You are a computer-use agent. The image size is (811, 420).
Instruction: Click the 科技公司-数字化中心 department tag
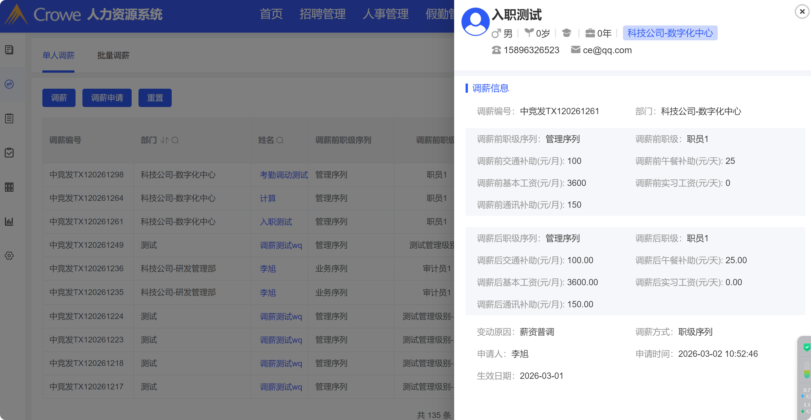coord(670,33)
